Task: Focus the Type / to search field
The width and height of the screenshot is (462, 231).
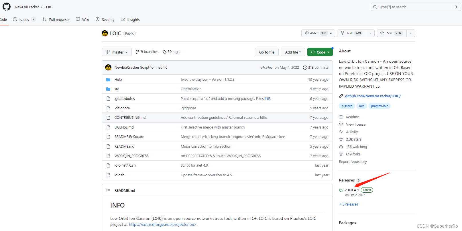Action: click(x=412, y=7)
